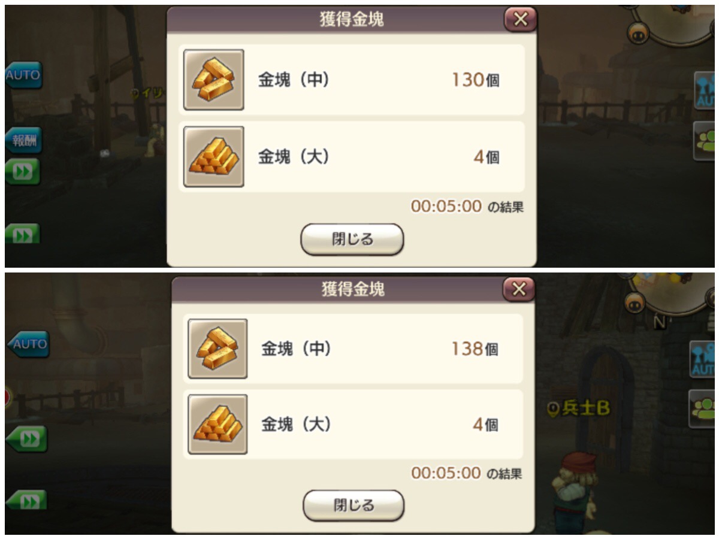Toggle the AUTO button in bottom screenshot
This screenshot has height=539, width=719.
tap(28, 344)
